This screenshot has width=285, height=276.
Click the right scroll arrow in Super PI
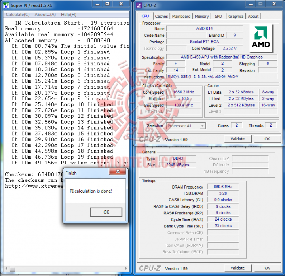[126, 268]
